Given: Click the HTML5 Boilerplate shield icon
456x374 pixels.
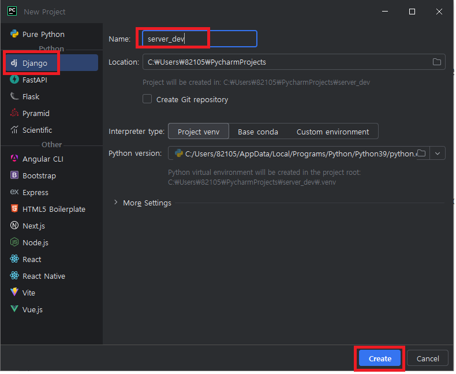Looking at the screenshot, I should (14, 209).
